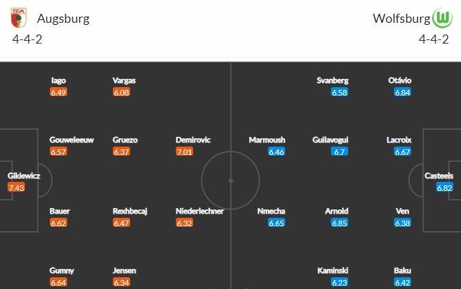Click player Iago on the pitch
Image resolution: width=461 pixels, height=289 pixels.
click(x=59, y=80)
